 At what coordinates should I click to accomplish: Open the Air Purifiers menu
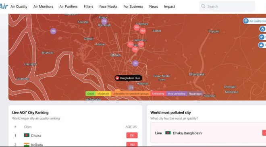pyautogui.click(x=69, y=6)
